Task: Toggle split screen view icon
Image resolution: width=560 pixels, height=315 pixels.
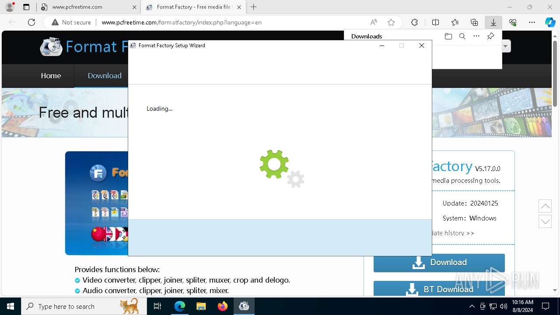Action: (x=435, y=22)
